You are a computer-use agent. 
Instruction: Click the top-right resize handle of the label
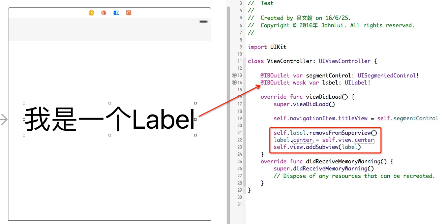click(x=196, y=103)
